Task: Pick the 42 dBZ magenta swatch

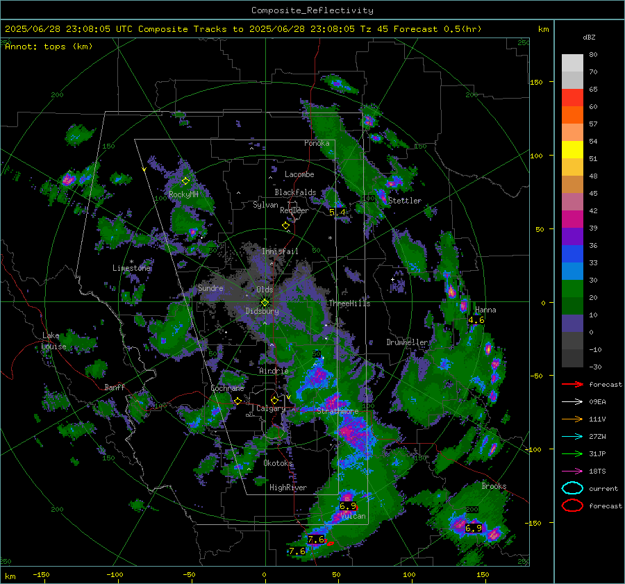Action: click(x=572, y=219)
